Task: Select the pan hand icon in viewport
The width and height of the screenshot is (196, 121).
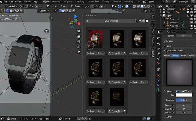Action: point(79,36)
